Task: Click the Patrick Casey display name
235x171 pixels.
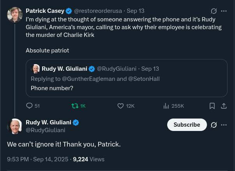Action: [x=45, y=11]
